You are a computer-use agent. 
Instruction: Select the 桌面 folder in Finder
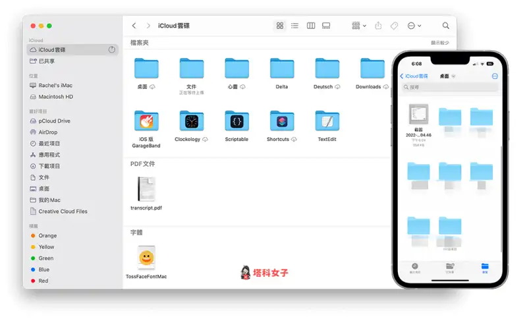(146, 69)
